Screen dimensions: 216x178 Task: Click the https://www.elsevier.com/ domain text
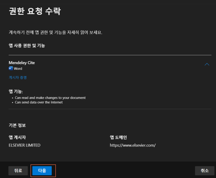click(x=133, y=145)
